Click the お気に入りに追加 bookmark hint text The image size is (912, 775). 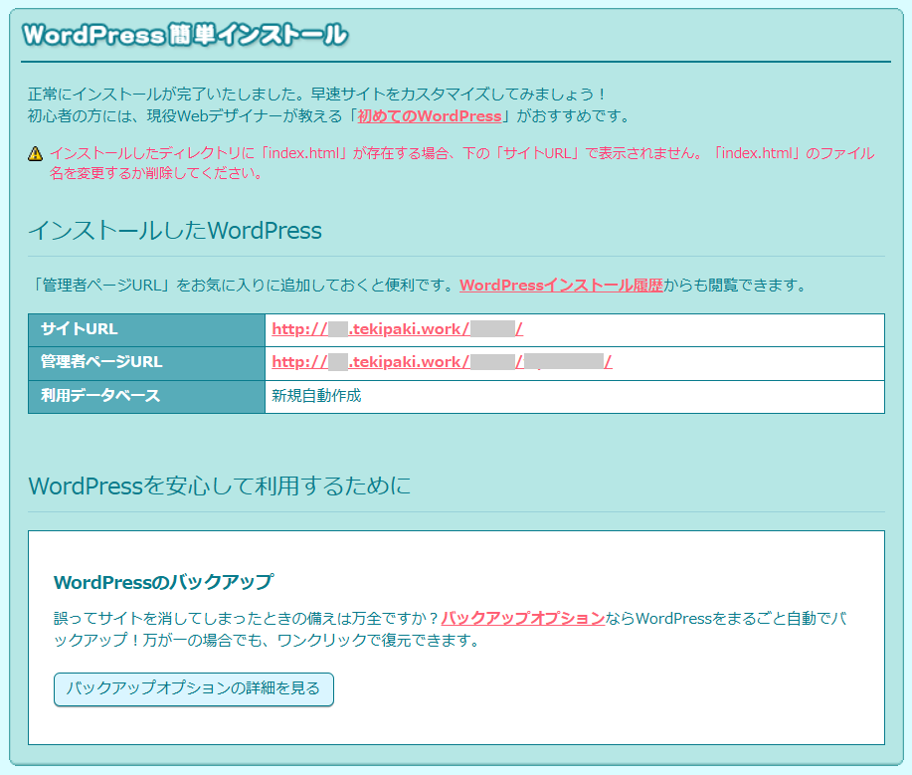click(x=244, y=286)
